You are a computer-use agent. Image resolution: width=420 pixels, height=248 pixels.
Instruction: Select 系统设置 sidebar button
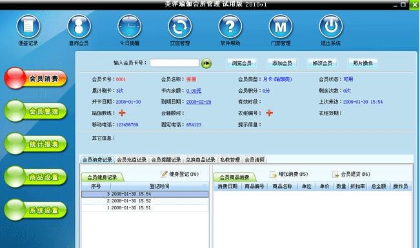pyautogui.click(x=35, y=210)
